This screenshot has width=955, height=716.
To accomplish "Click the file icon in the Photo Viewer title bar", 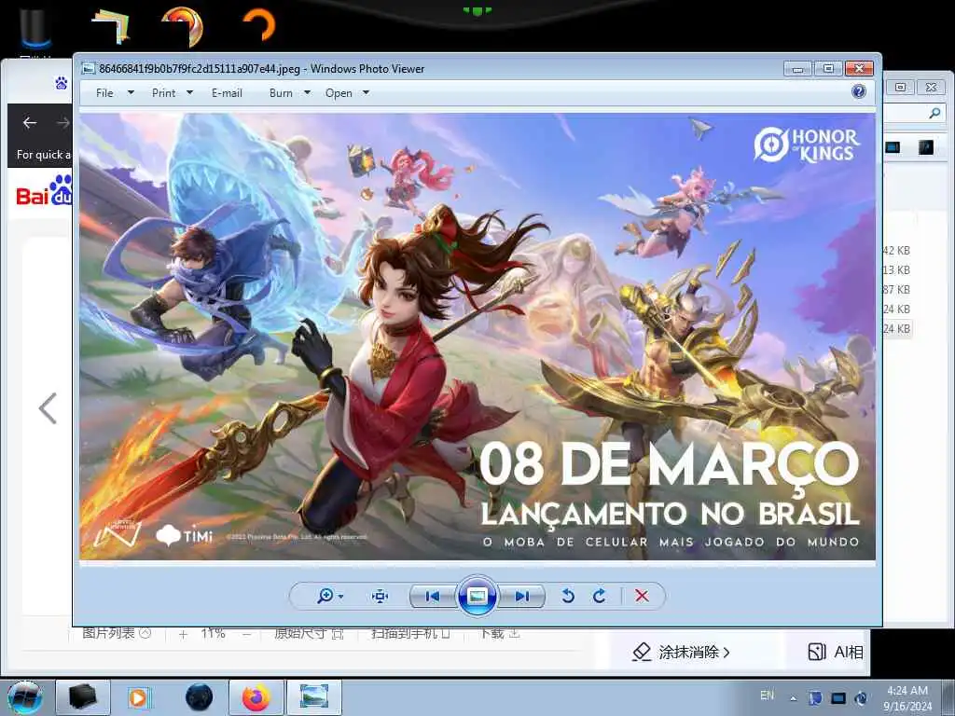I will click(x=89, y=68).
